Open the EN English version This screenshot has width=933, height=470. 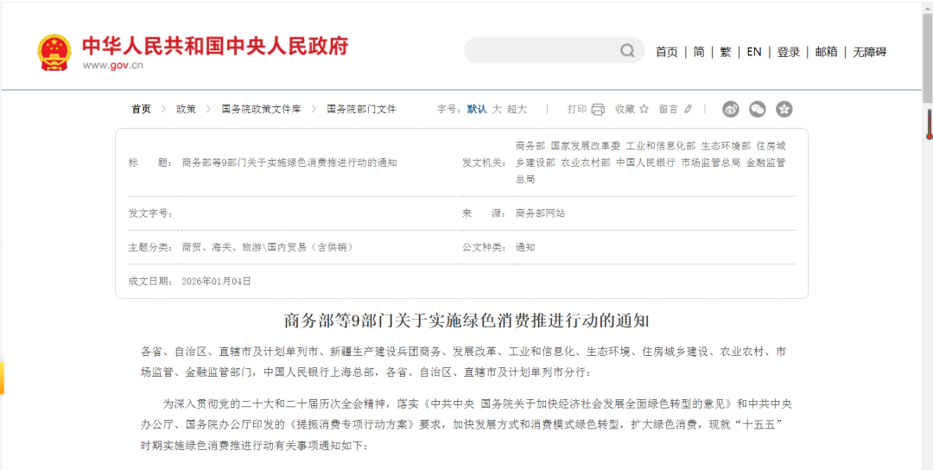(x=754, y=52)
